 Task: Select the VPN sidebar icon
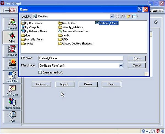(x=12, y=38)
